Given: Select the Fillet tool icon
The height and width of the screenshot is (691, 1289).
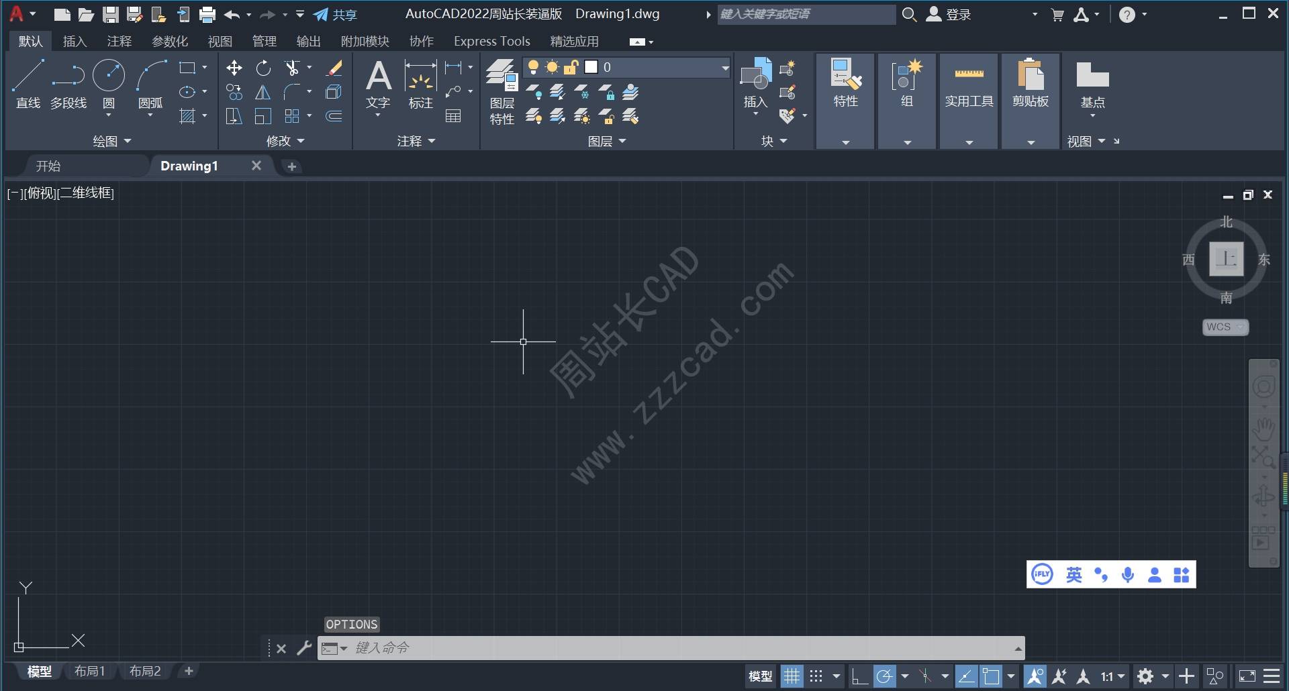Looking at the screenshot, I should point(292,92).
